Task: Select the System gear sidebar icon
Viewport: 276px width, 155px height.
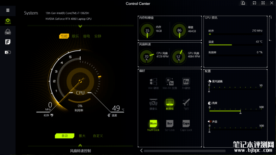Action: pos(8,21)
